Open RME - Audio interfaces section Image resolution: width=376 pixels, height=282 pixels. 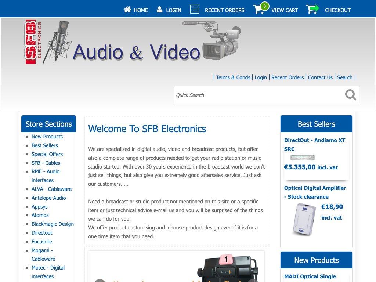tap(45, 176)
